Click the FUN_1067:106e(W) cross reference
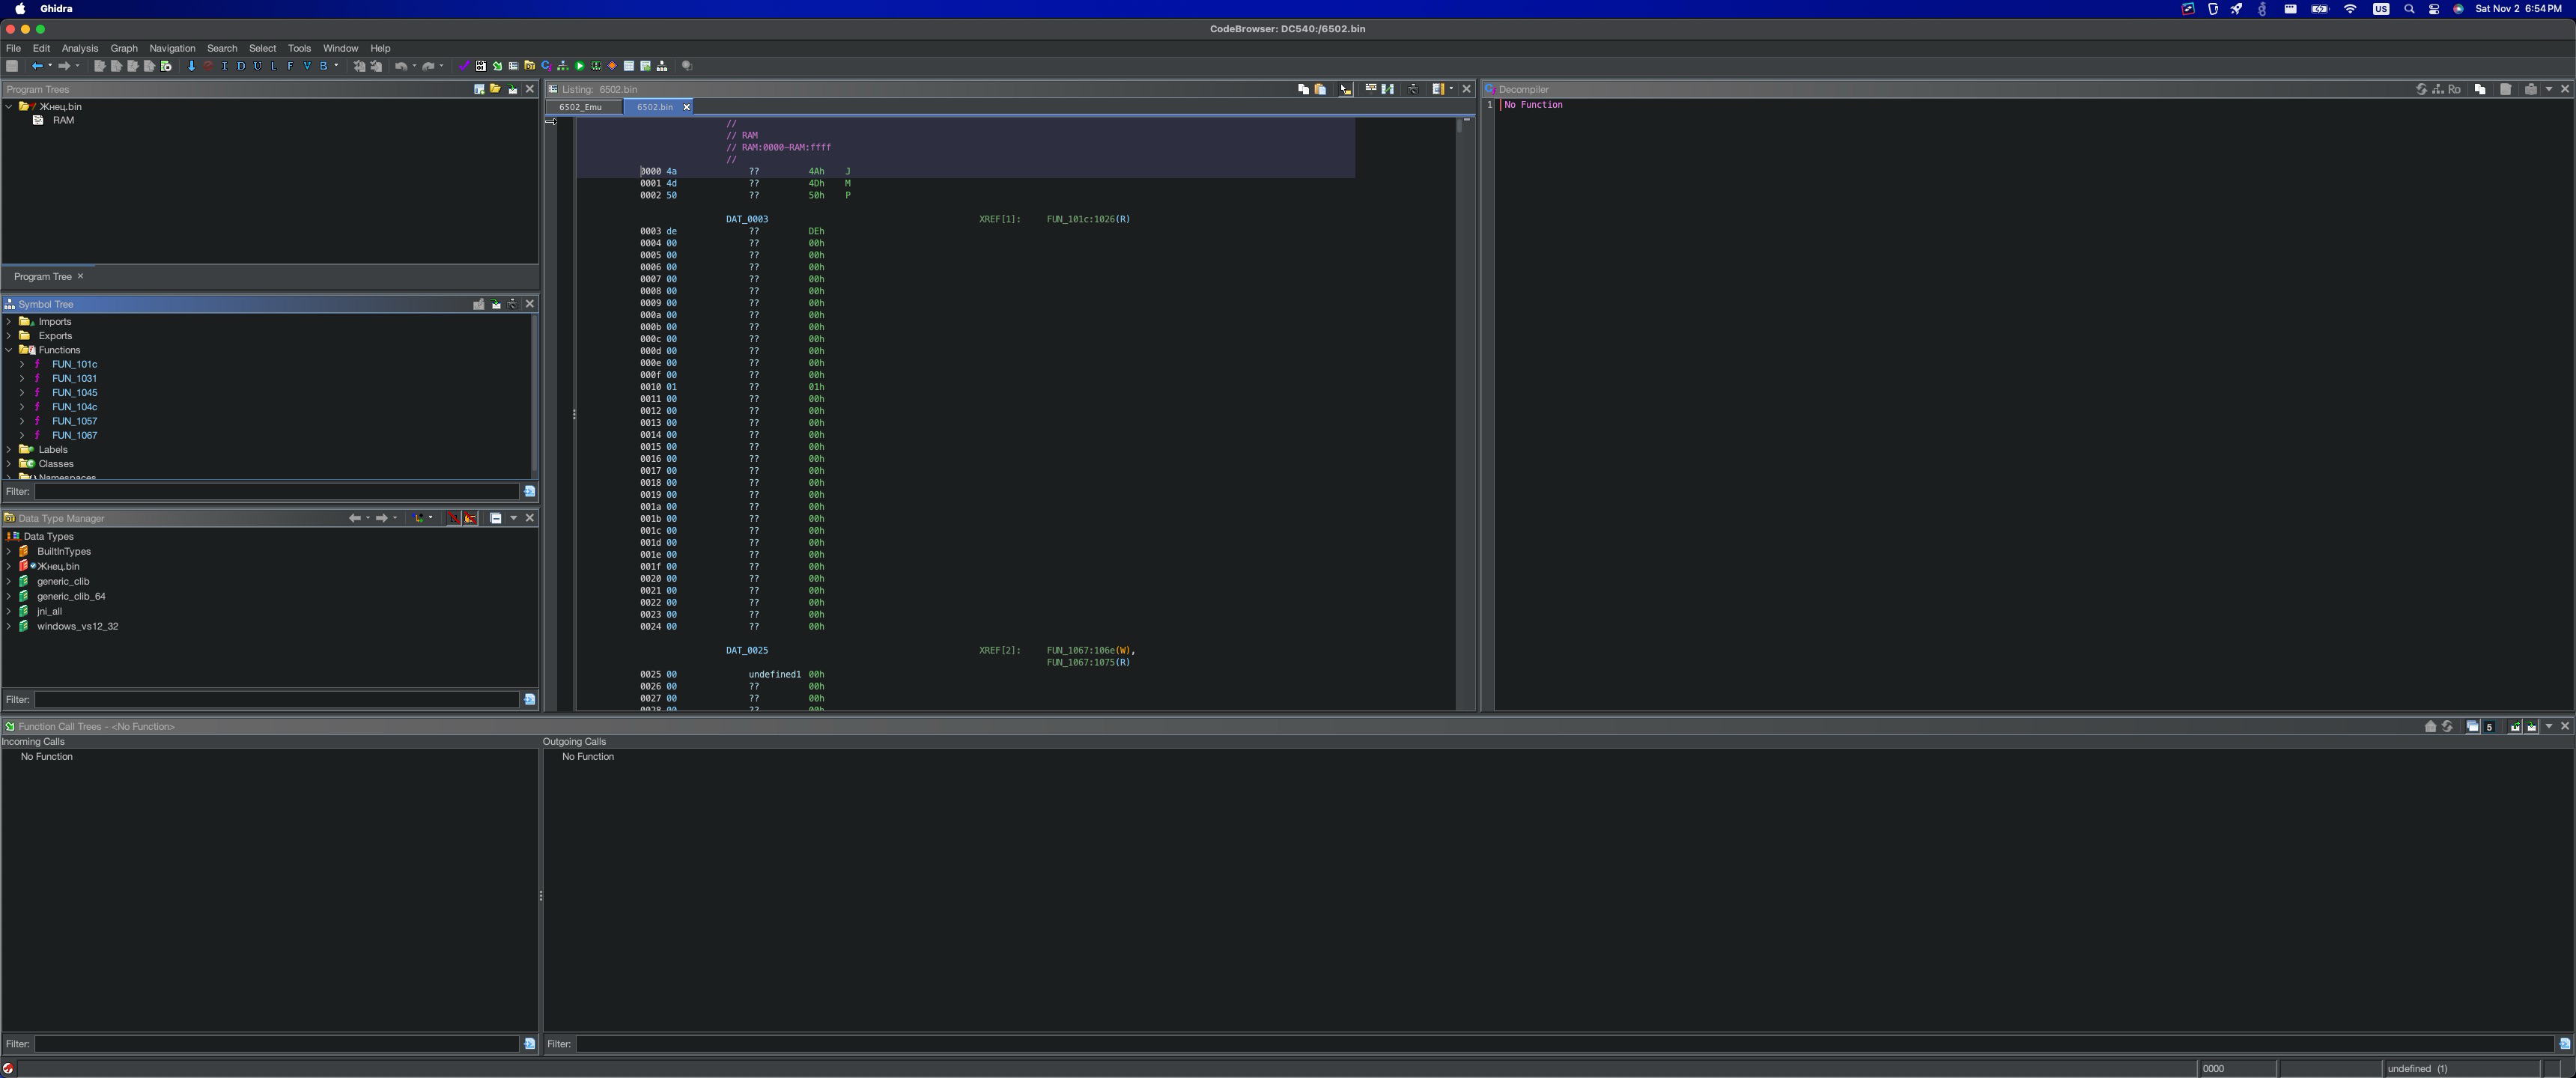2576x1078 pixels. click(x=1089, y=650)
